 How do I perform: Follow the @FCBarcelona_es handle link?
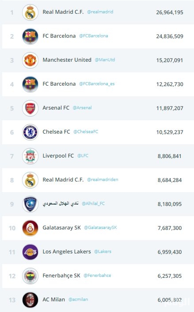(x=97, y=84)
